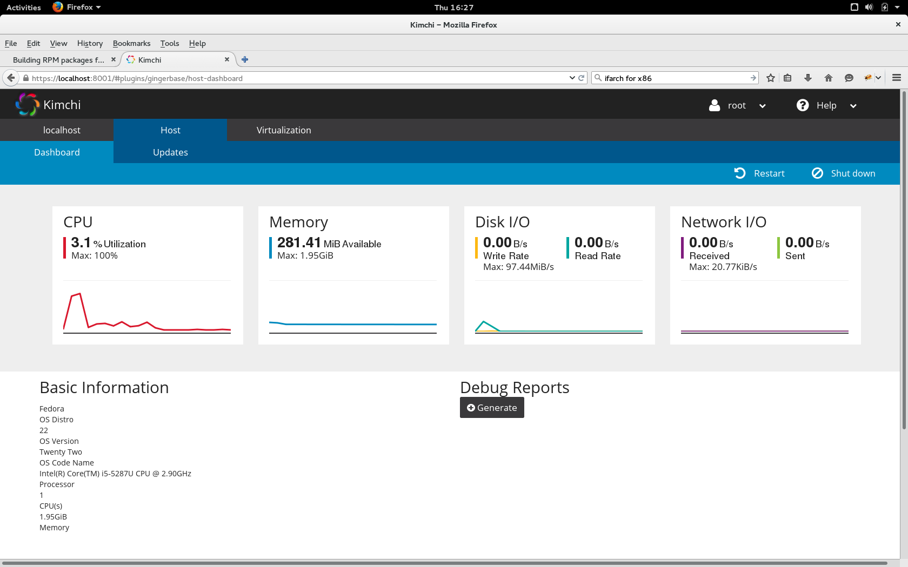Click Activities in the top bar
The image size is (908, 567).
point(24,7)
